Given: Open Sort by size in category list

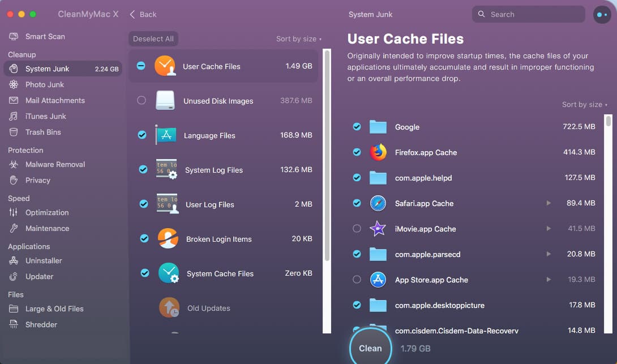Looking at the screenshot, I should [299, 39].
